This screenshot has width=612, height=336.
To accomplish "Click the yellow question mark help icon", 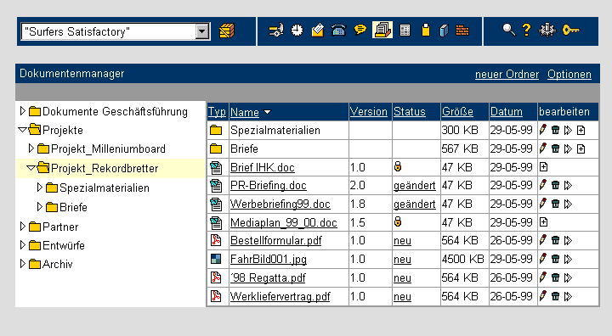I will click(526, 30).
